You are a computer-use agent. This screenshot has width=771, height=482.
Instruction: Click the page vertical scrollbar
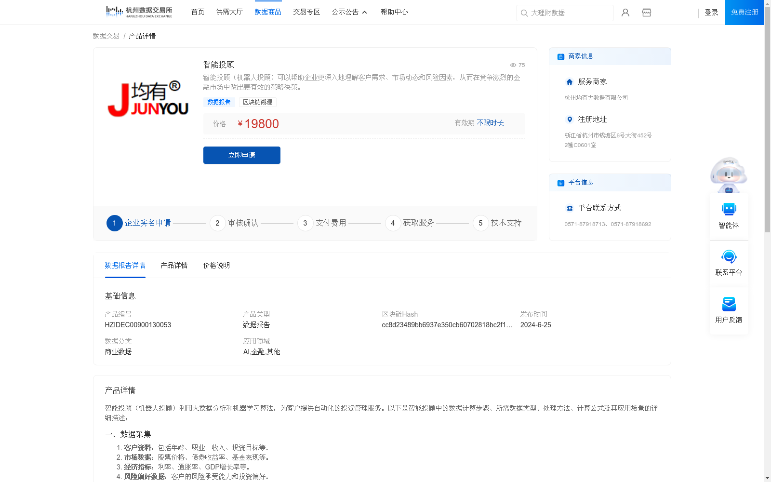pos(767,120)
